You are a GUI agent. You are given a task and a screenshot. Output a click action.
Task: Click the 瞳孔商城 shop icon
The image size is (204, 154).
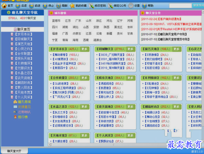pos(15,102)
